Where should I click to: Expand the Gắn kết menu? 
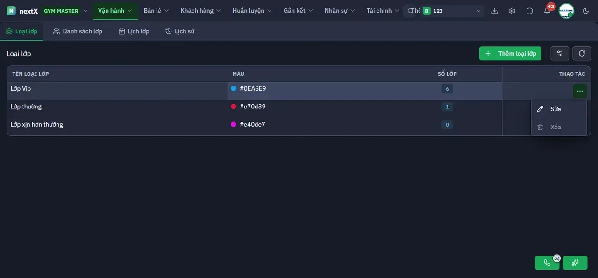(298, 11)
